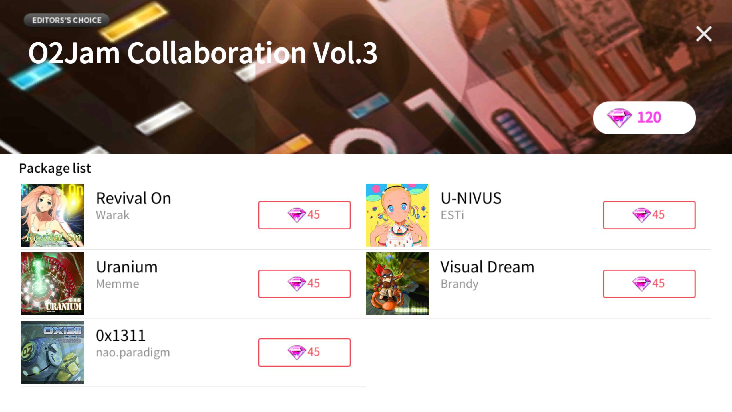Select the Editors's Choice badge
Screen dimensions: 732x412
click(x=67, y=20)
